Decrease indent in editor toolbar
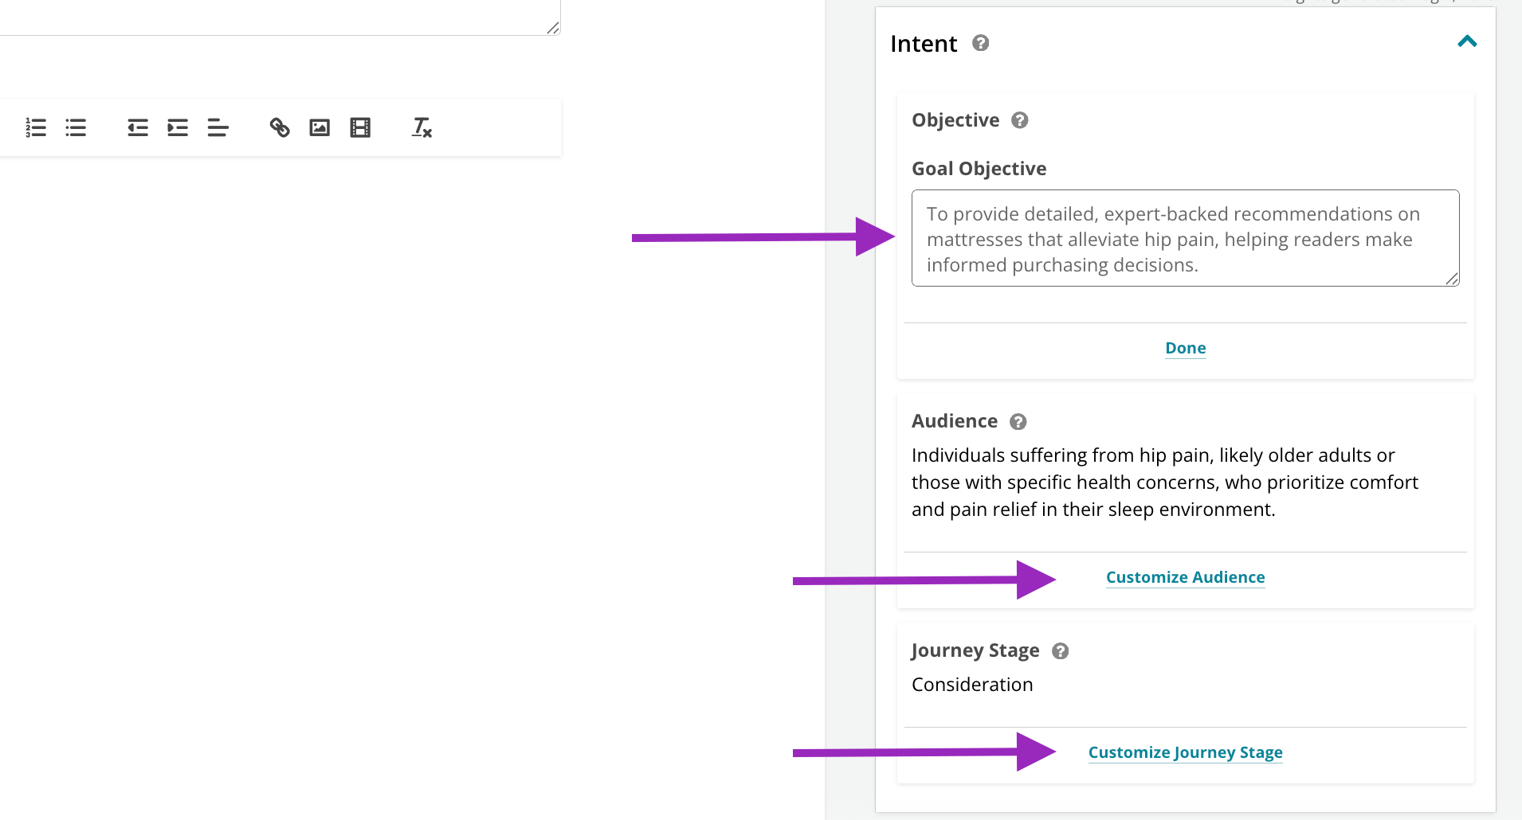This screenshot has width=1522, height=820. click(138, 127)
